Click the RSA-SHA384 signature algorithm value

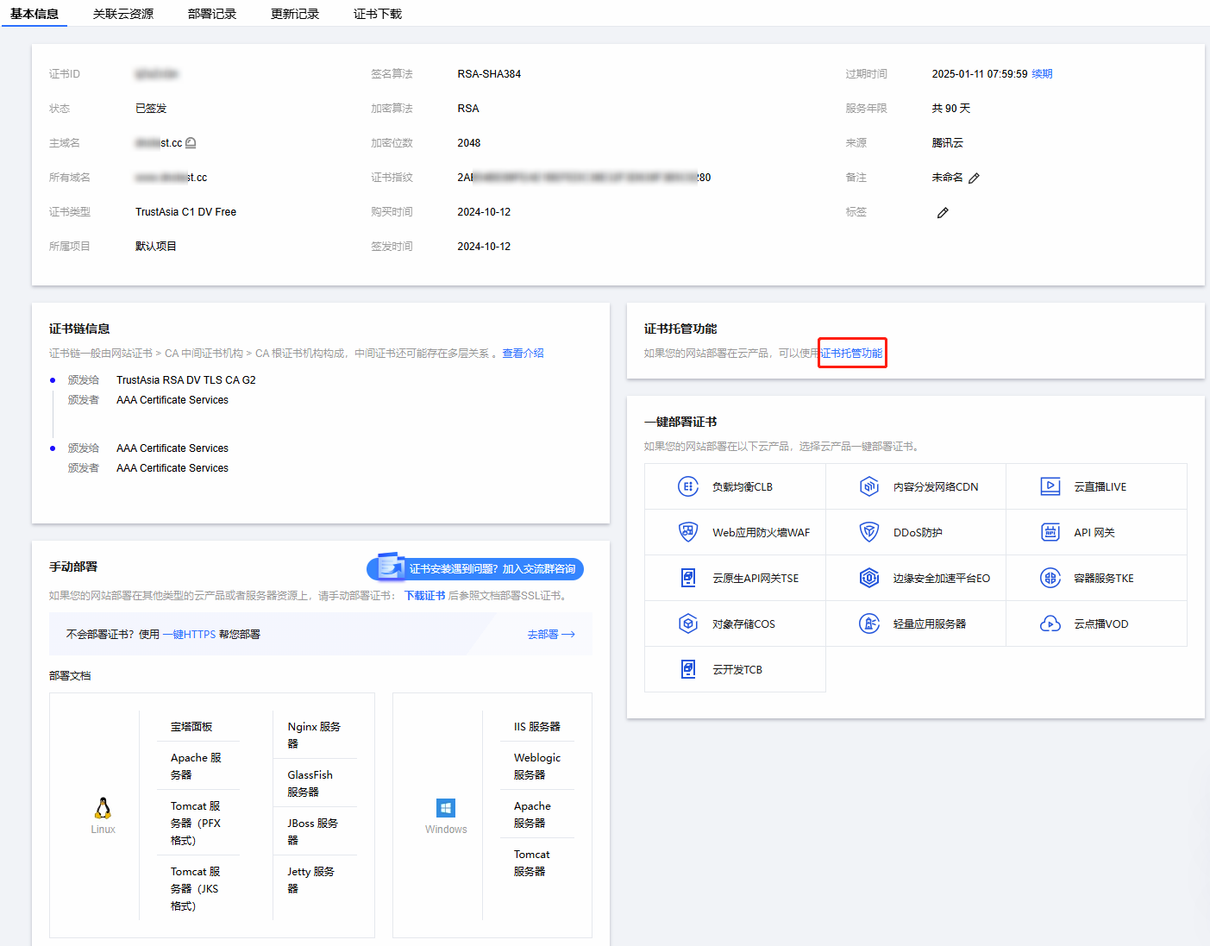(489, 74)
